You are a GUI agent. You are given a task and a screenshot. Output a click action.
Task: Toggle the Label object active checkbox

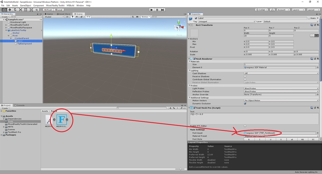(196, 18)
